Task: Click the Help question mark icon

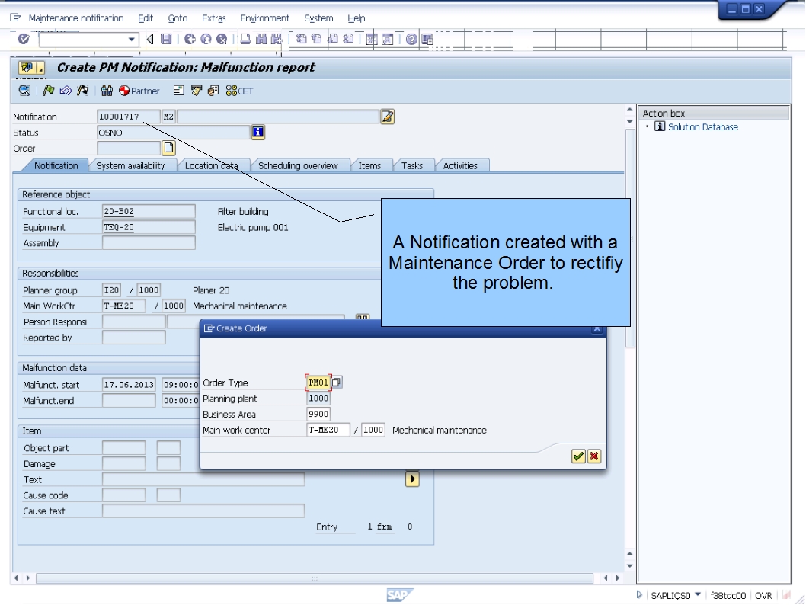Action: 411,39
